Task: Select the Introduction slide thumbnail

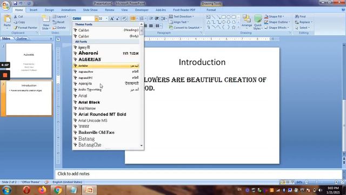Action: click(29, 99)
